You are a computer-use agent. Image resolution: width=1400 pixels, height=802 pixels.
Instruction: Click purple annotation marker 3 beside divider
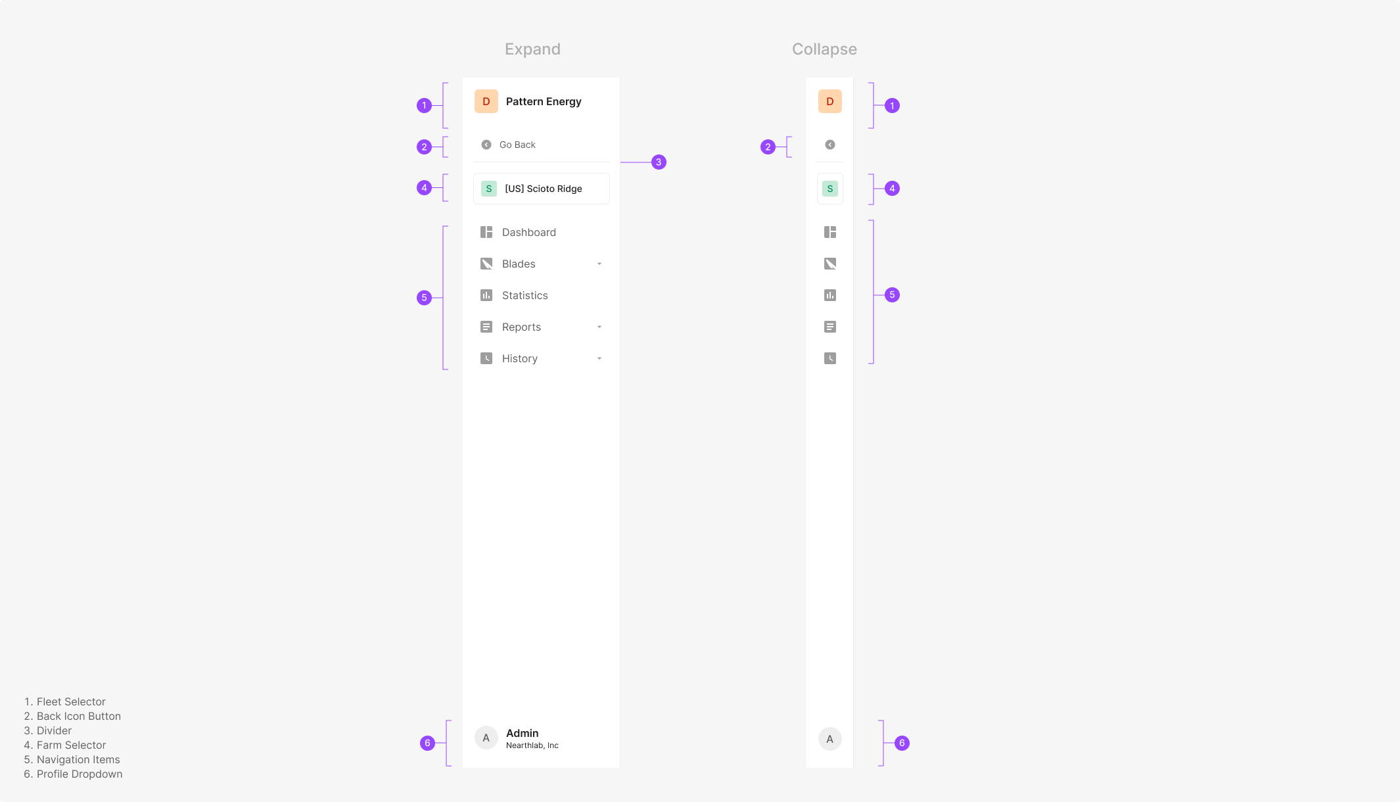coord(659,162)
